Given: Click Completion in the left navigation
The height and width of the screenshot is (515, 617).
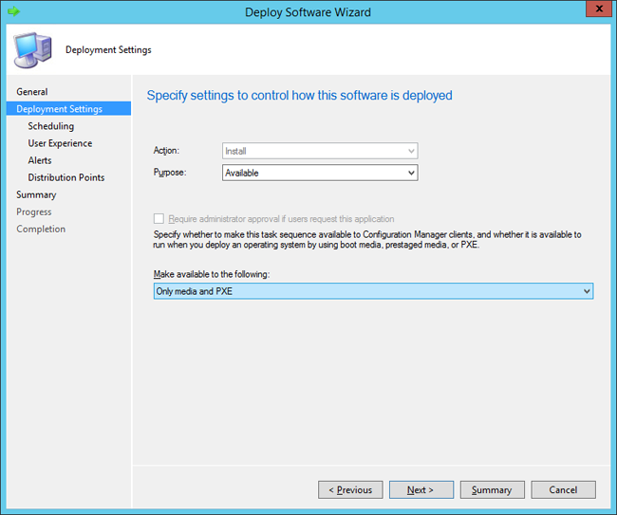Looking at the screenshot, I should [41, 229].
